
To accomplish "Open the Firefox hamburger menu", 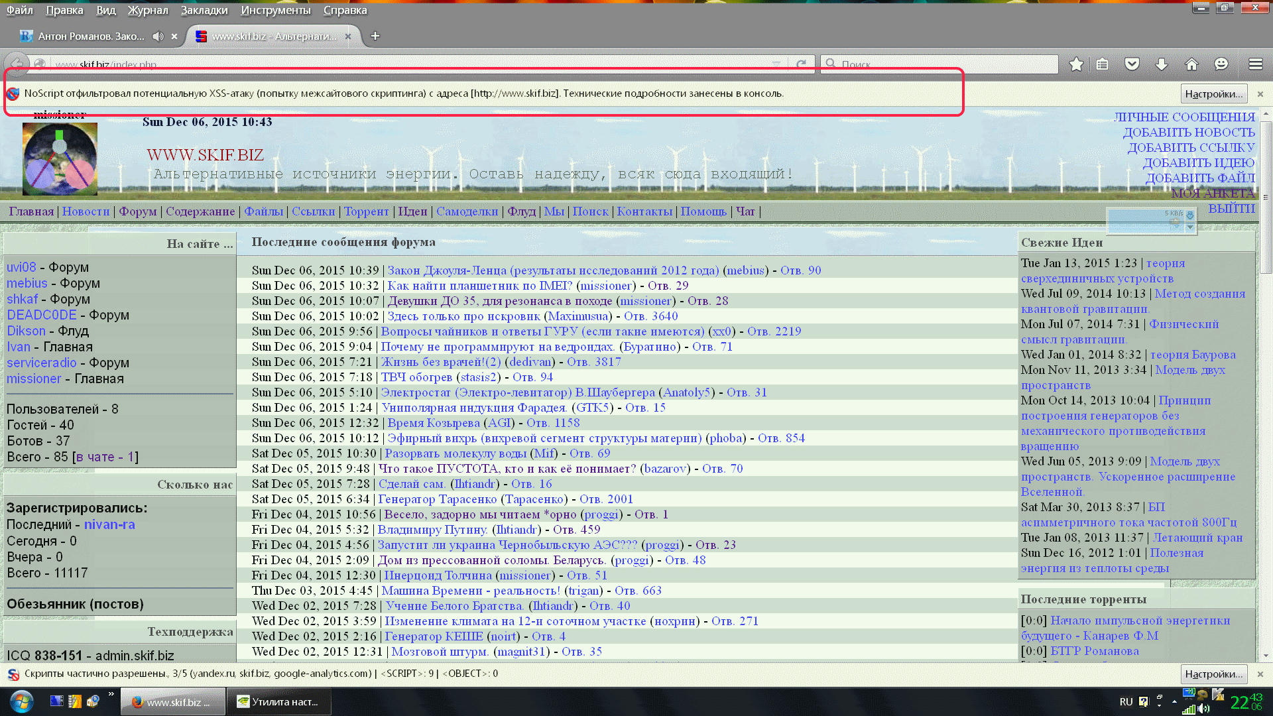I will tap(1255, 64).
